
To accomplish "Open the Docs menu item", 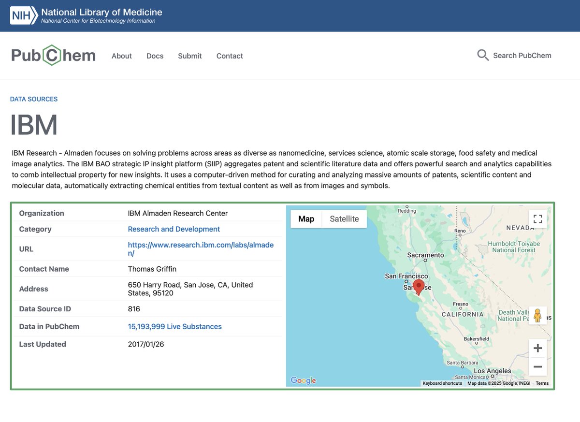I will click(155, 56).
